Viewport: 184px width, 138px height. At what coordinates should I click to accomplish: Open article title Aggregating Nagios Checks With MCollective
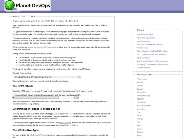pos(39,21)
